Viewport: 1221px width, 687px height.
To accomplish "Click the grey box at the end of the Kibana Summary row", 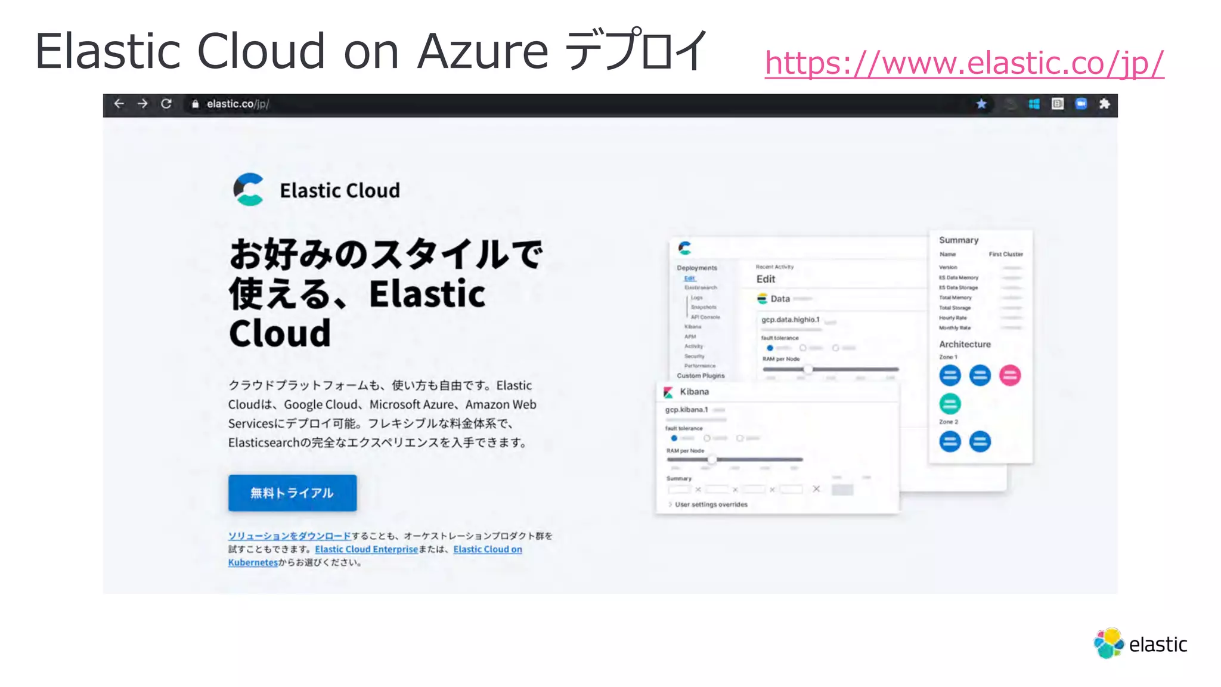I will coord(842,490).
